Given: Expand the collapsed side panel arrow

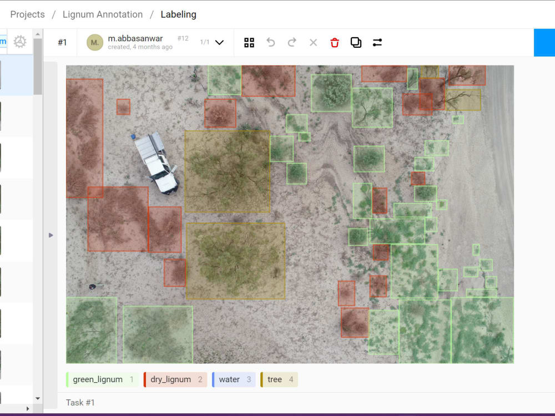Looking at the screenshot, I should 51,235.
